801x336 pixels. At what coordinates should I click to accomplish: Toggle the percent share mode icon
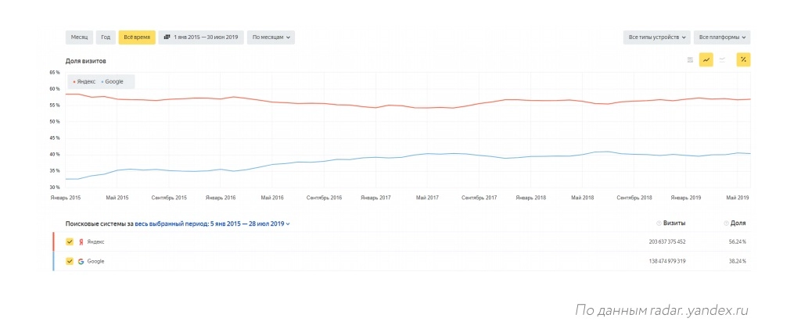(x=743, y=59)
